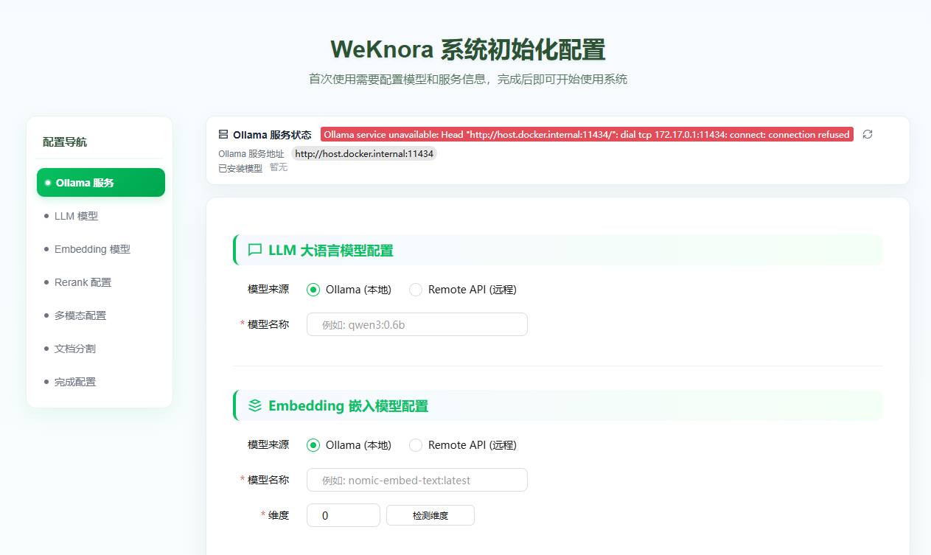The image size is (931, 555).
Task: Select Remote API (远程) for the LLM model
Action: click(415, 289)
